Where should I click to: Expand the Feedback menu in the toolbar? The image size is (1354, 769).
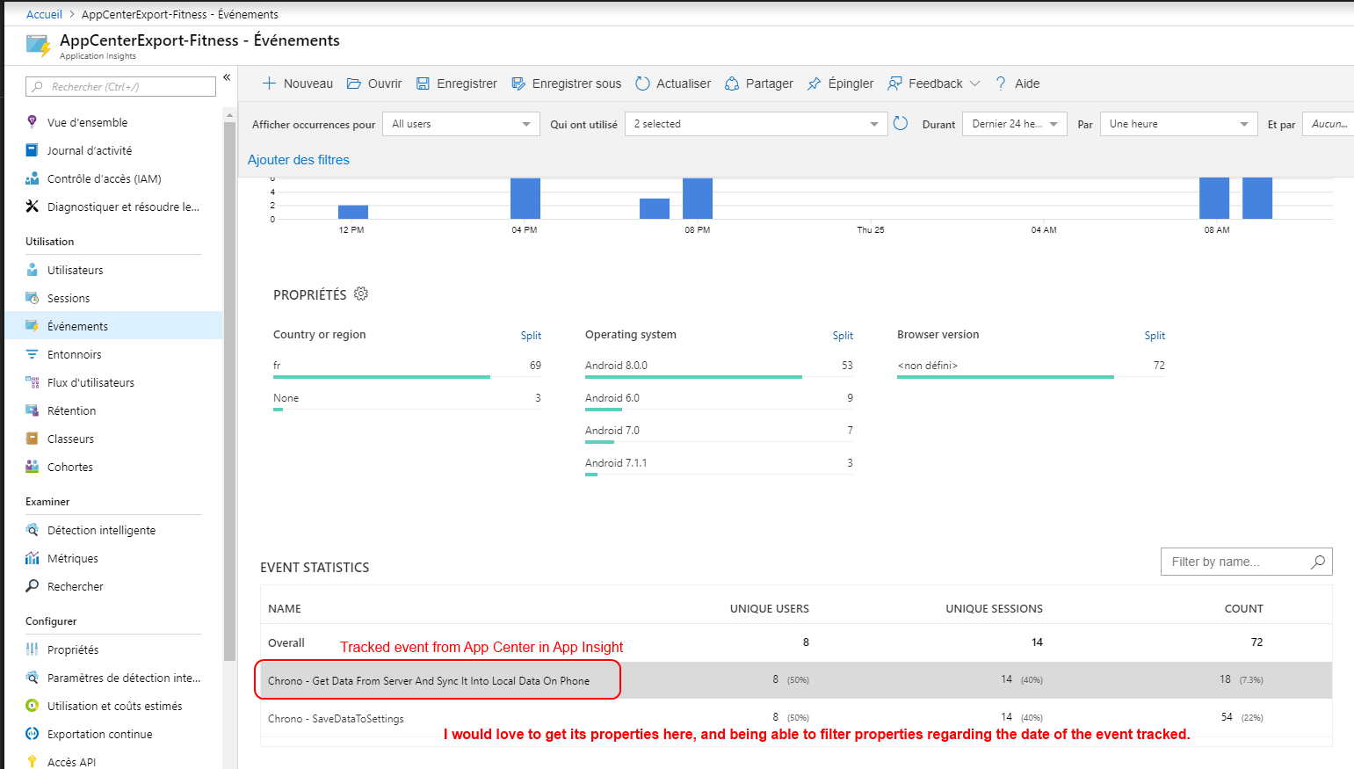pos(933,83)
